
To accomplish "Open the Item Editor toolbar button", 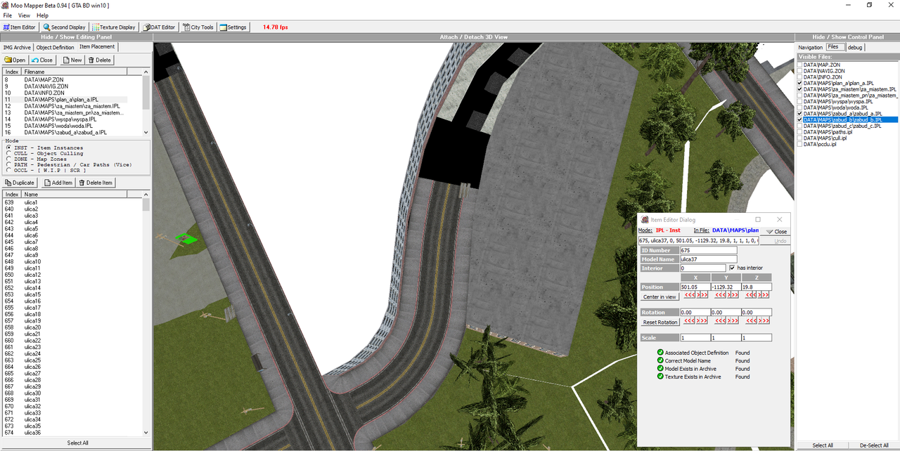I will (20, 27).
